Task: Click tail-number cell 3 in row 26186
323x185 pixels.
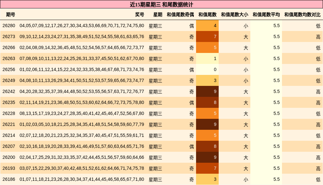Action: (207, 179)
